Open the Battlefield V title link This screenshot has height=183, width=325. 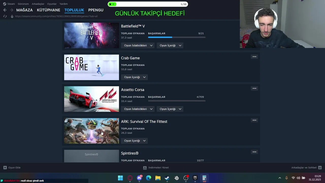133,26
